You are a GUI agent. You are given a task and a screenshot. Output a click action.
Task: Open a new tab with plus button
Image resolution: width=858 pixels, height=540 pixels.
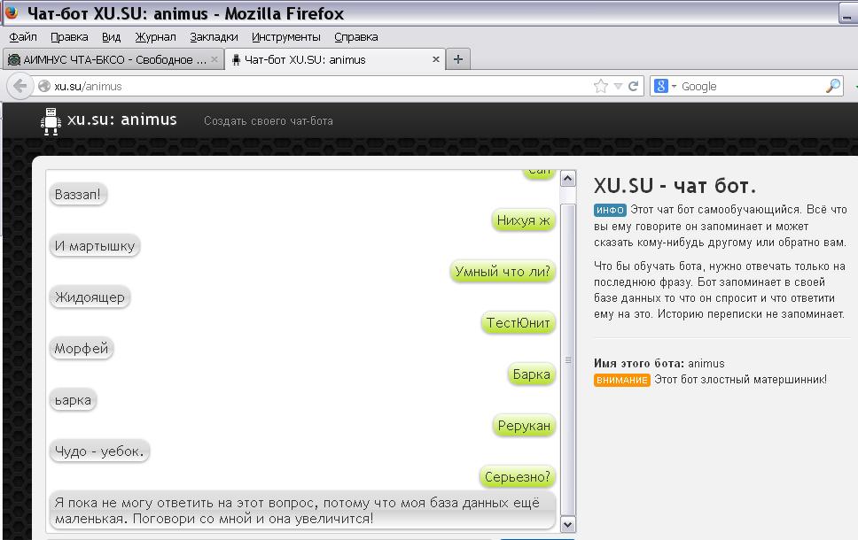coord(458,59)
